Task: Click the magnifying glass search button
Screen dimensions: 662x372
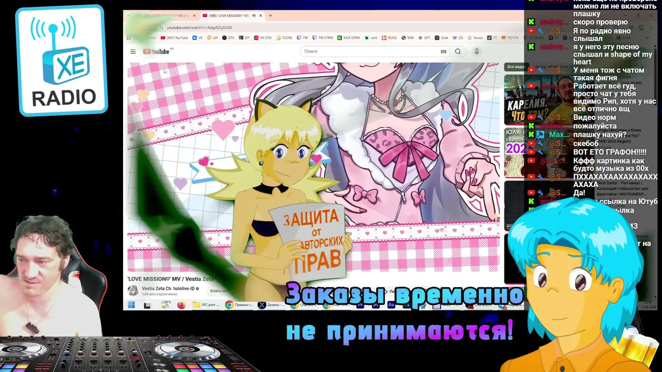Action: click(458, 51)
